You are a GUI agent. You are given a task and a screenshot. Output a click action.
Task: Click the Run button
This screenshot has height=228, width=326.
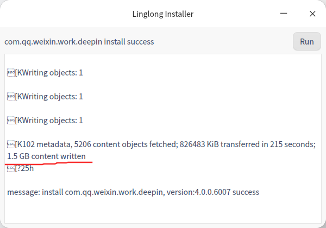(306, 42)
